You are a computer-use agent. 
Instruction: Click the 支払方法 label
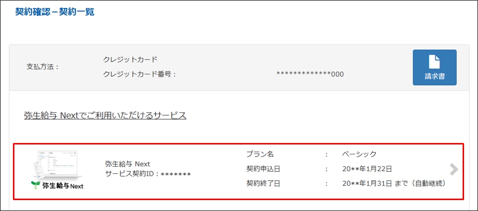point(42,67)
